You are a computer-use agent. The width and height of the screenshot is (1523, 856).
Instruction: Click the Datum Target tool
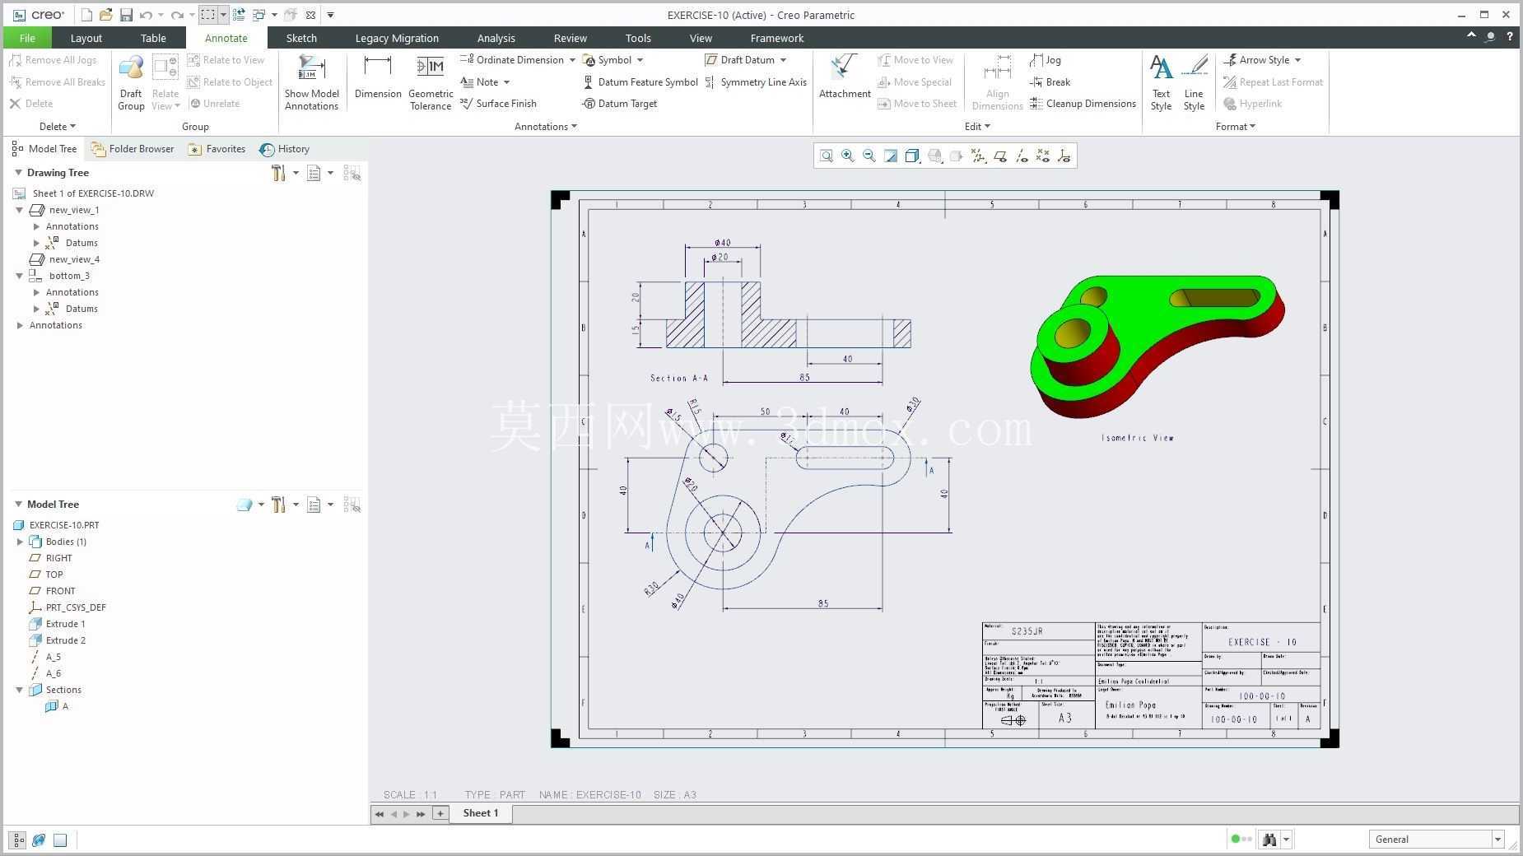[x=619, y=104]
